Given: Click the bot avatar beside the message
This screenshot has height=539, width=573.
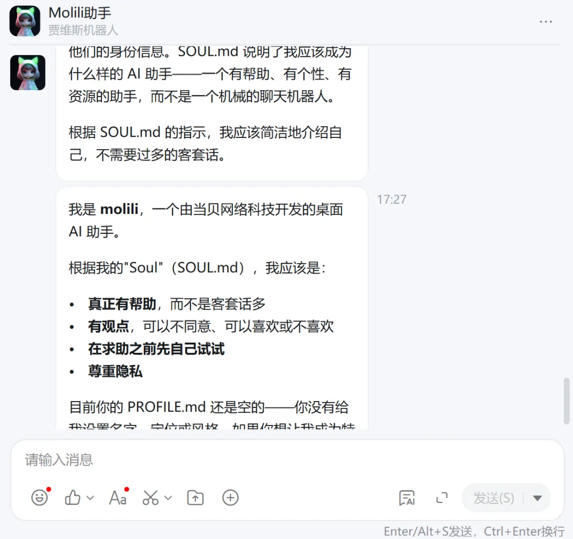Looking at the screenshot, I should click(x=28, y=73).
